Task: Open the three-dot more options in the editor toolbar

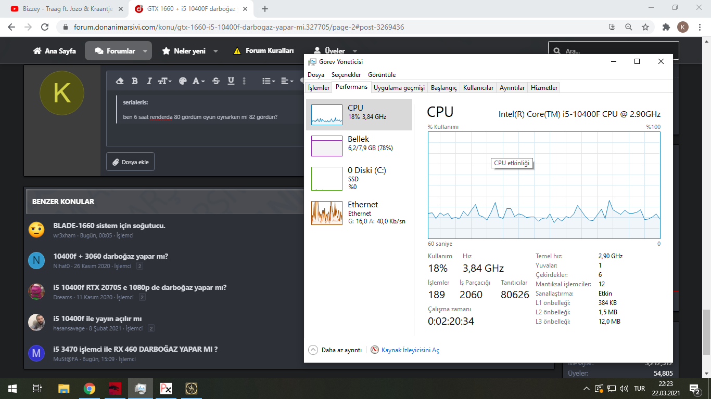Action: 244,81
